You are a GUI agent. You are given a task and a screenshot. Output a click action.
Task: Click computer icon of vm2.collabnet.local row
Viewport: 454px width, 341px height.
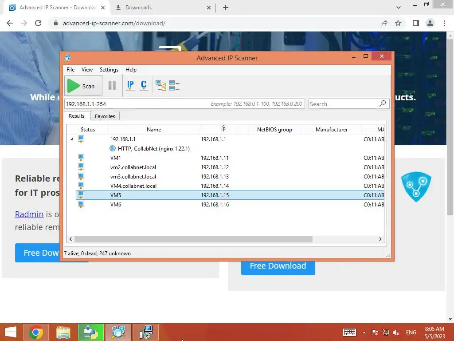point(81,167)
